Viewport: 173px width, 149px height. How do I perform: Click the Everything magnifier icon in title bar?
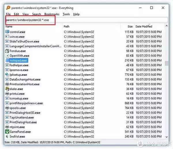(8, 8)
